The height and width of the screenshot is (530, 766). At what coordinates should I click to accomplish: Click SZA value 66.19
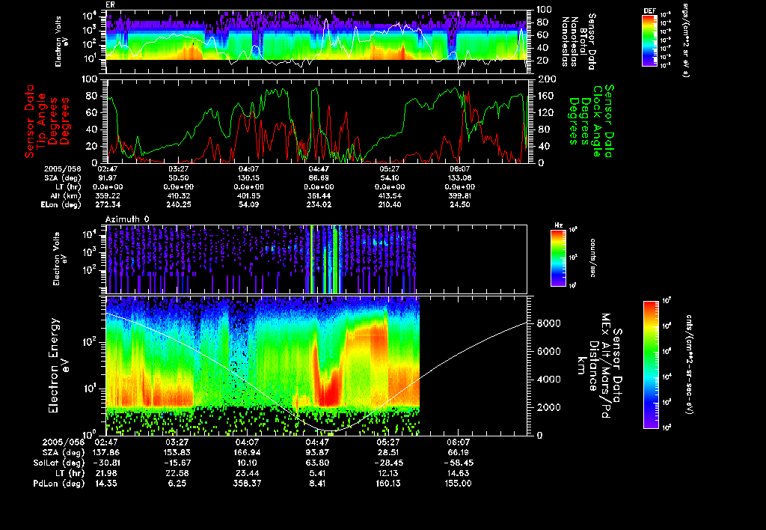458,452
